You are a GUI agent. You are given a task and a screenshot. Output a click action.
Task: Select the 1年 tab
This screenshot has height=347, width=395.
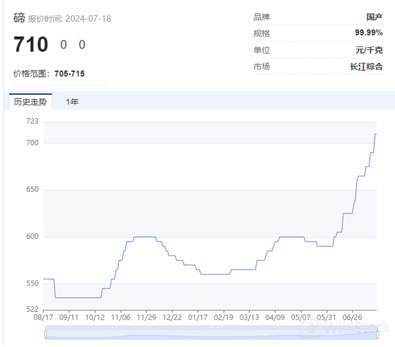pos(72,102)
